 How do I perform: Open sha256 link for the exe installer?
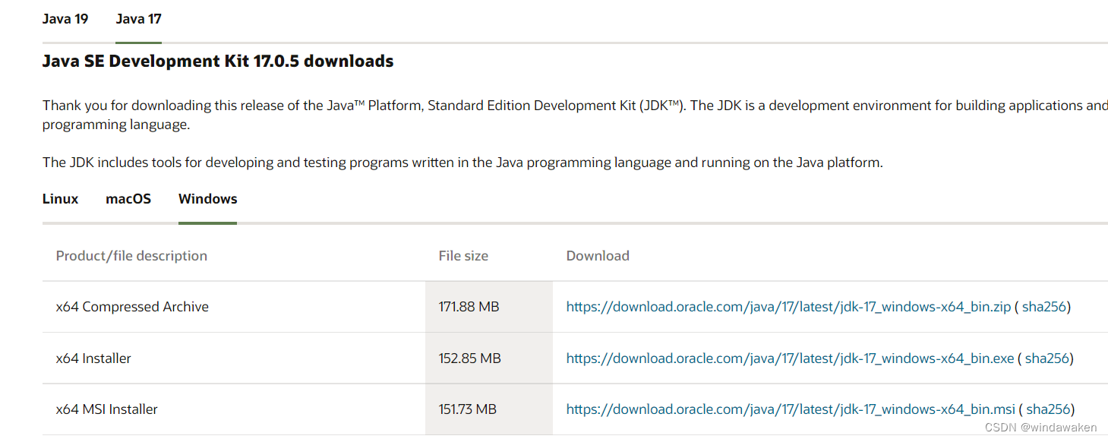tap(1047, 358)
